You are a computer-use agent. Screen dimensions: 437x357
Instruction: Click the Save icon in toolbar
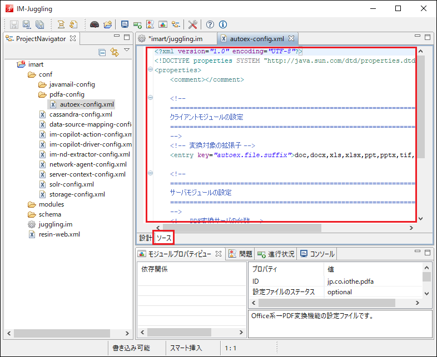pos(13,24)
